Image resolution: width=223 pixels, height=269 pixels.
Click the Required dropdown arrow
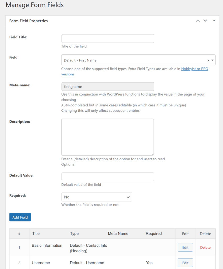[x=128, y=197]
